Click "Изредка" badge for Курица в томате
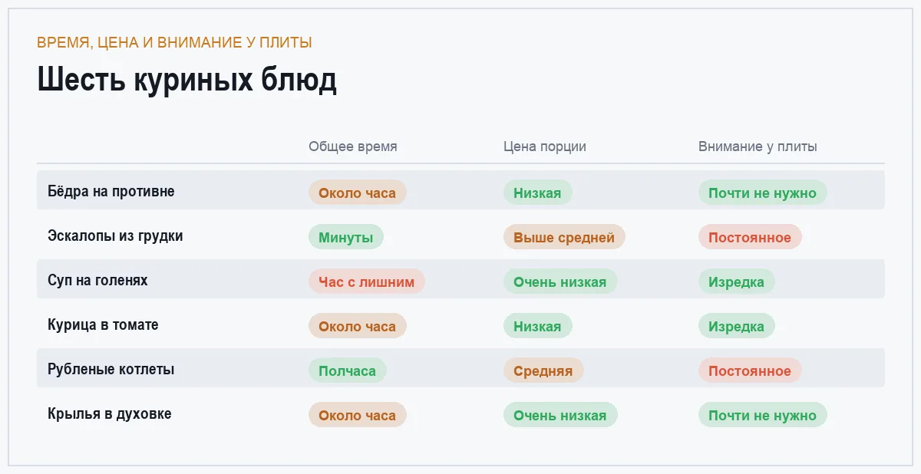Image resolution: width=921 pixels, height=474 pixels. [737, 326]
